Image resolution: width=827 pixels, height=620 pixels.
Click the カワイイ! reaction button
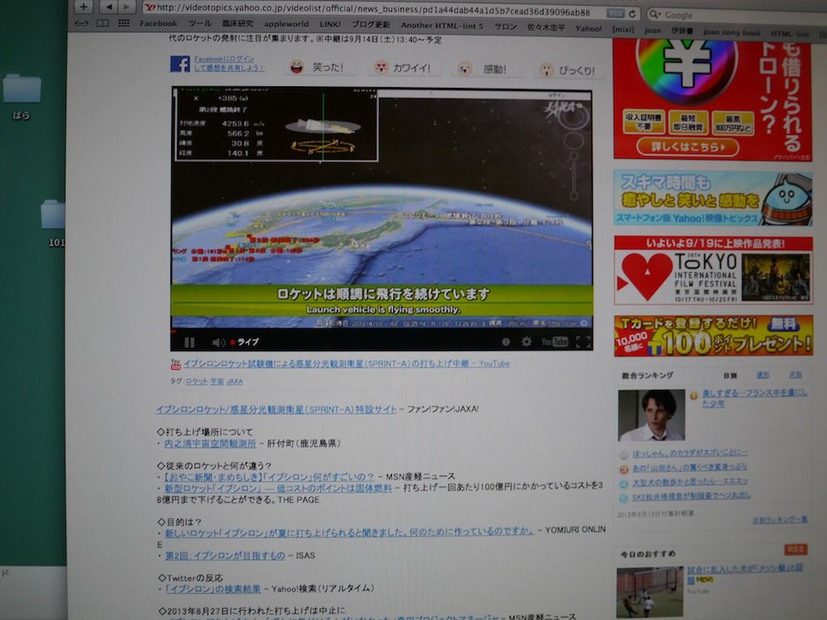coord(403,68)
